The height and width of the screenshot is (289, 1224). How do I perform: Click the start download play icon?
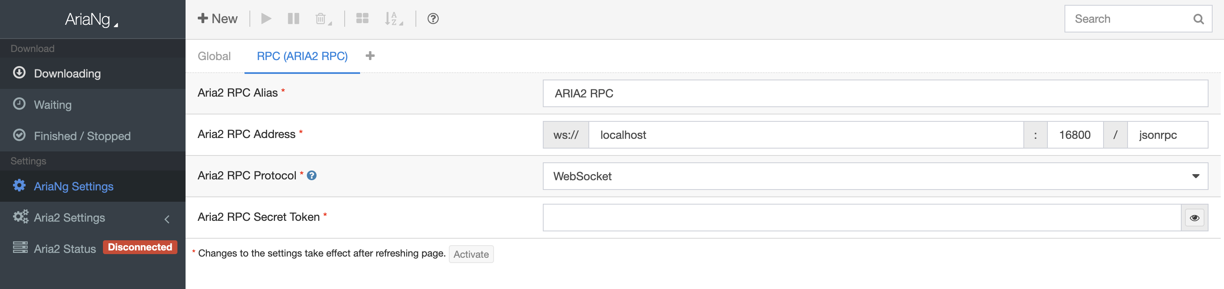click(x=266, y=19)
